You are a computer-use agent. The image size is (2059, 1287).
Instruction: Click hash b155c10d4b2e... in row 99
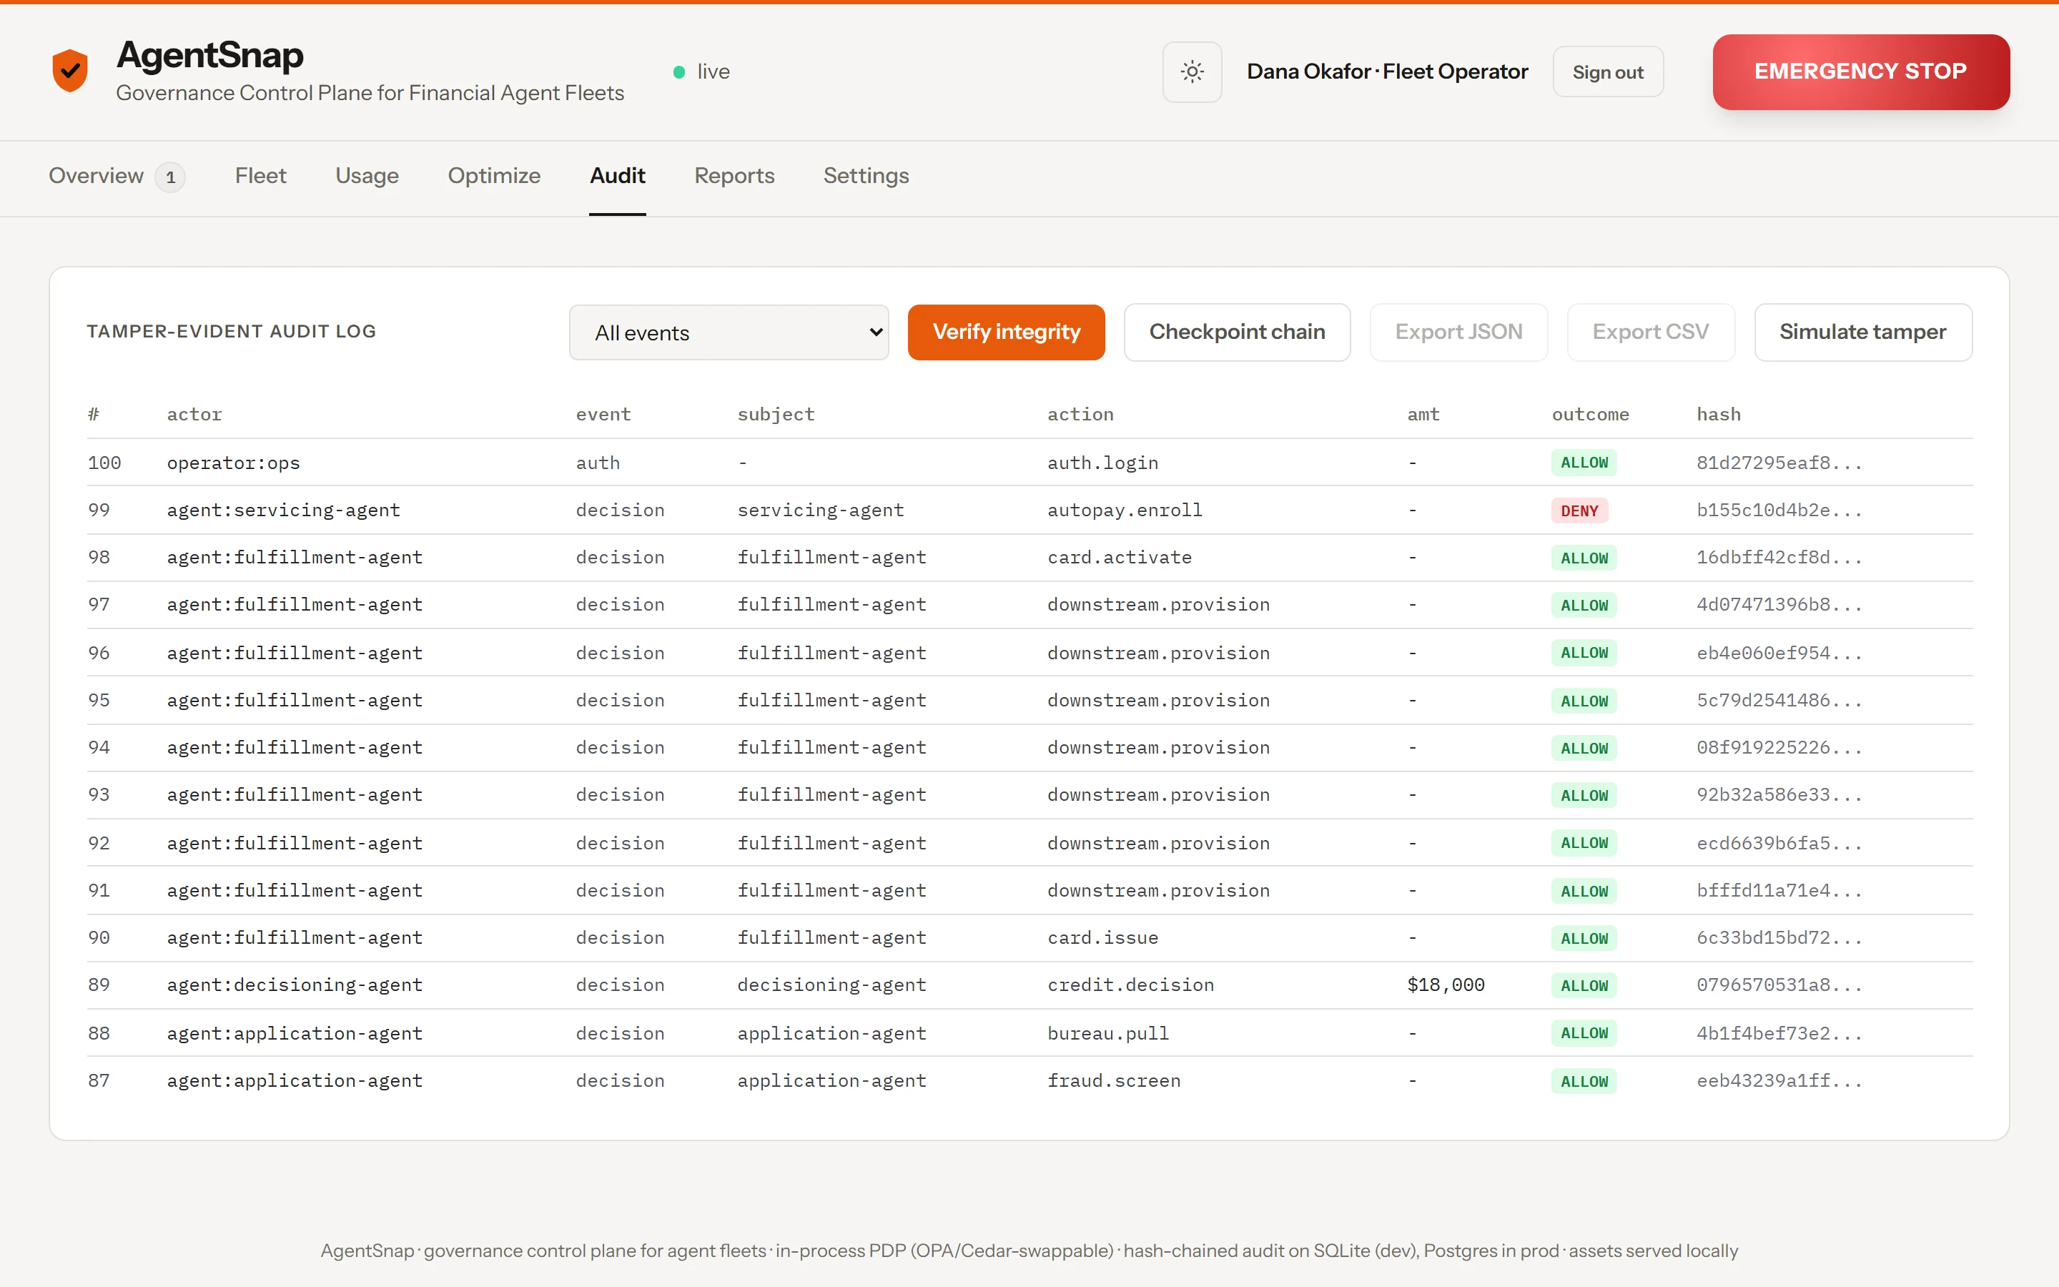pyautogui.click(x=1779, y=510)
